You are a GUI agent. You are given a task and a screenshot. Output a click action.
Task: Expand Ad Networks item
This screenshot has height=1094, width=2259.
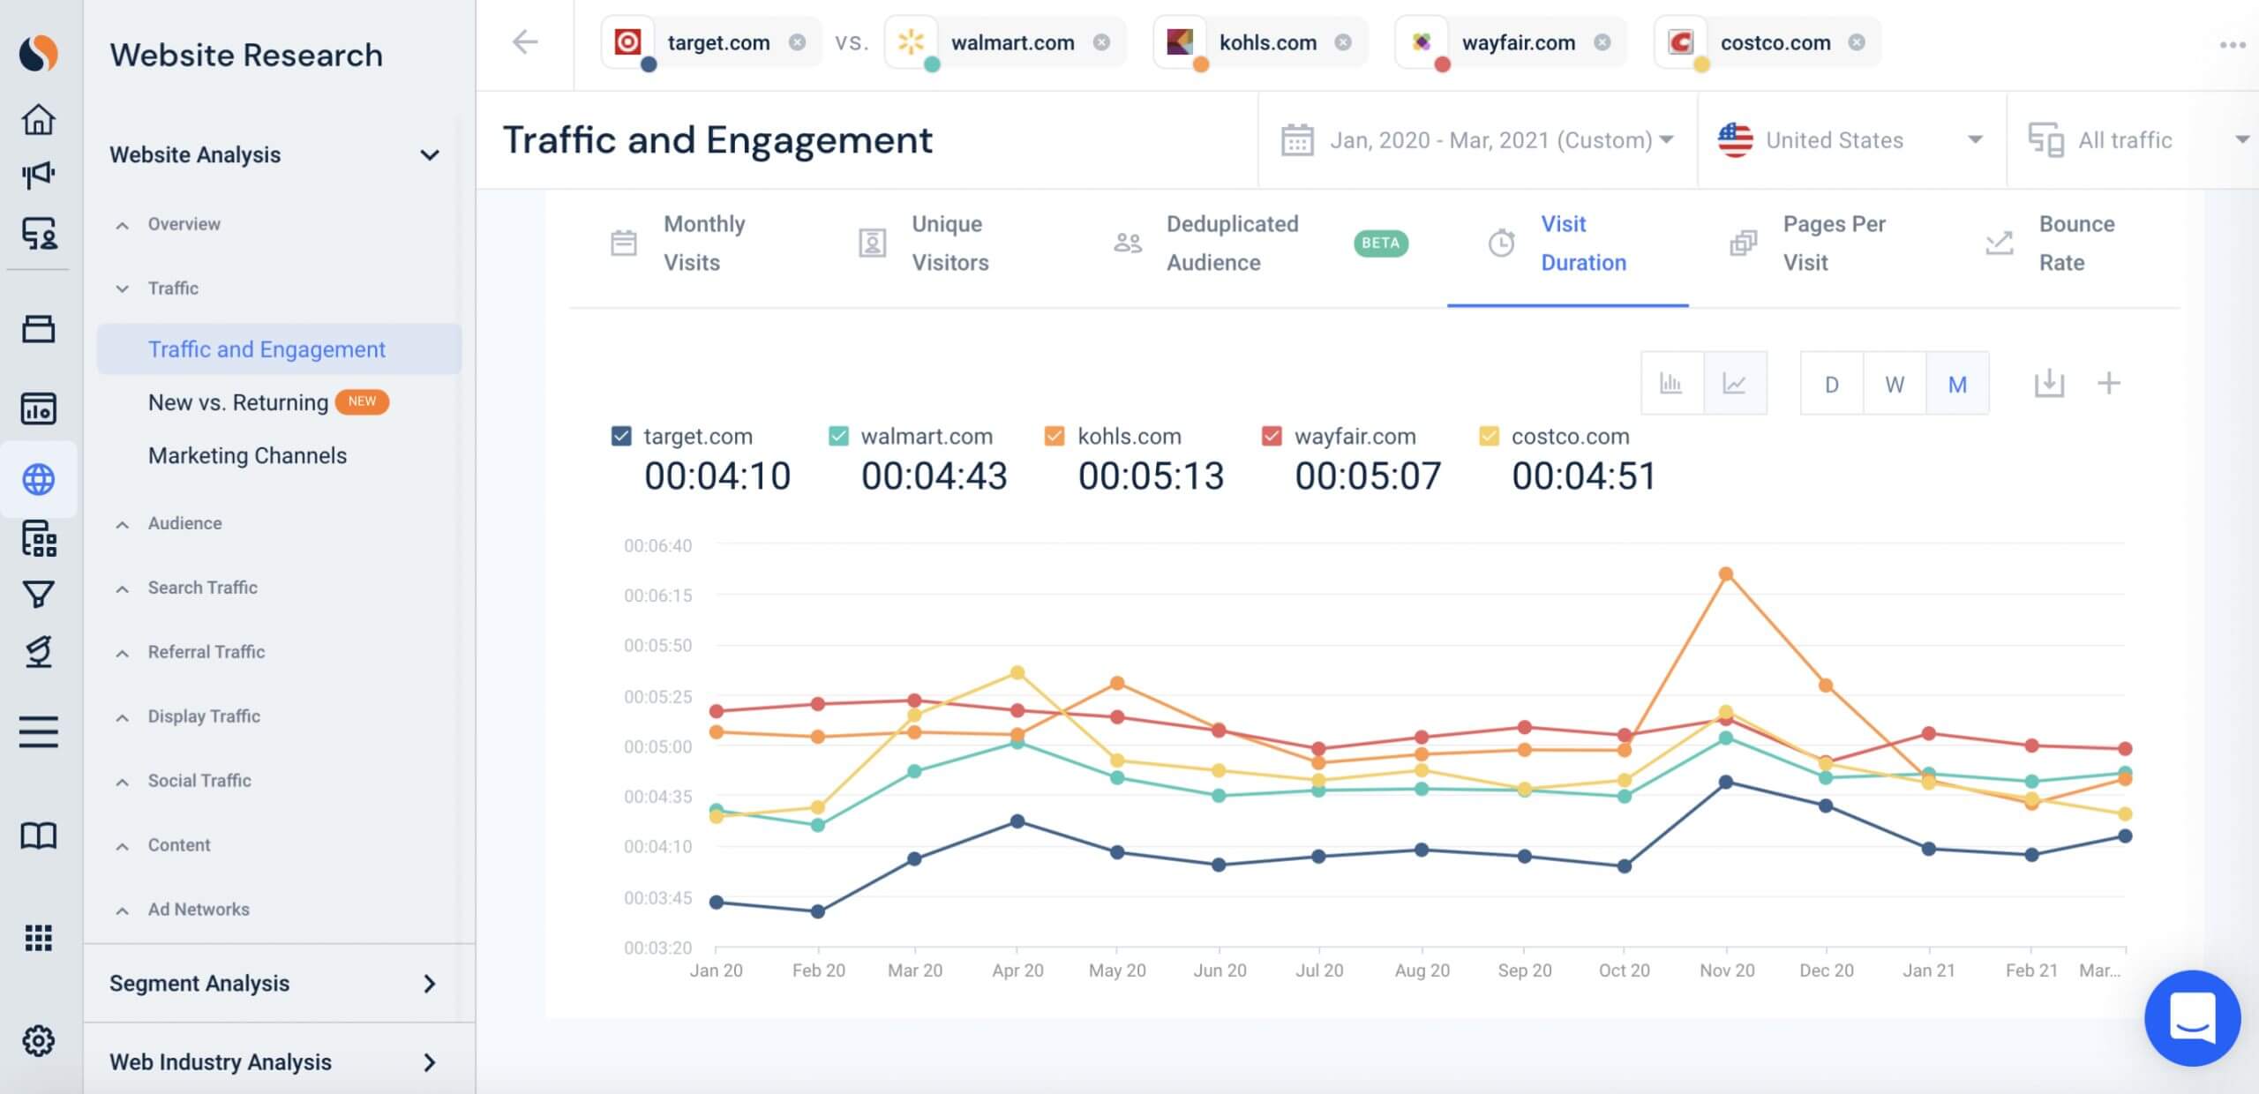(x=123, y=910)
